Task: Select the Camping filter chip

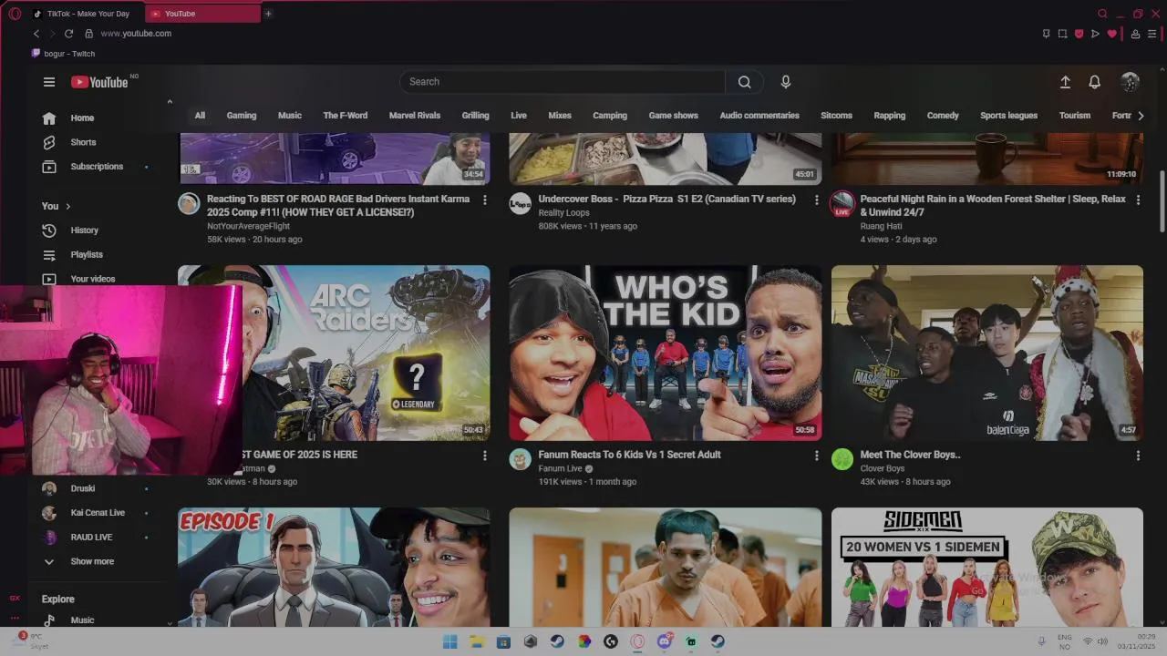Action: coord(610,116)
